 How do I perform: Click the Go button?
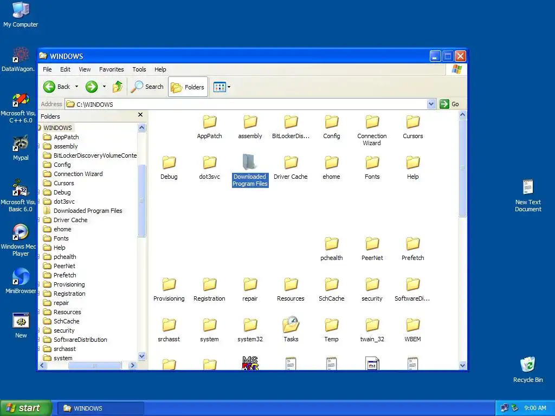[x=449, y=104]
